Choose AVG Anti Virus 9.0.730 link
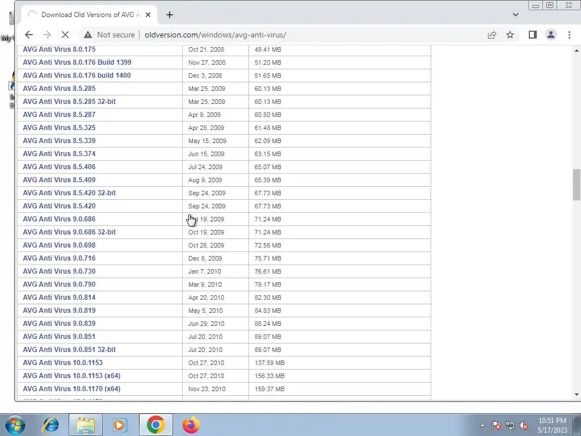The height and width of the screenshot is (436, 581). pyautogui.click(x=59, y=271)
